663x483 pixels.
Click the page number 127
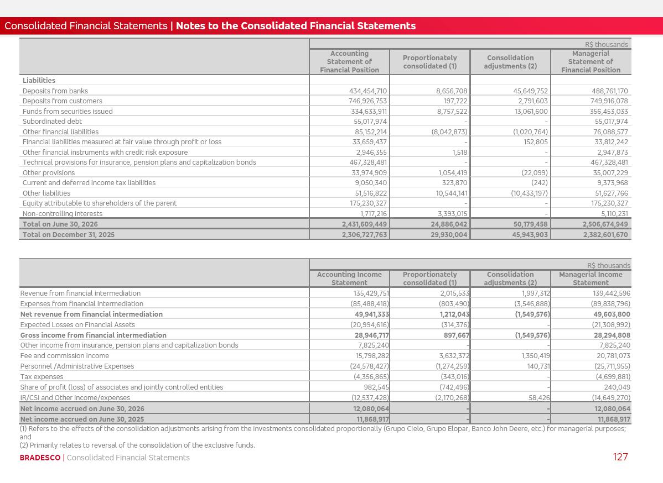click(x=620, y=457)
